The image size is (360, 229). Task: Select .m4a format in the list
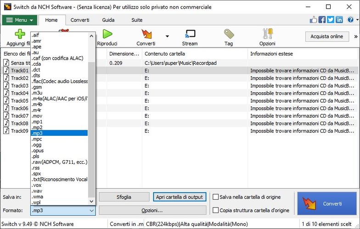point(59,99)
